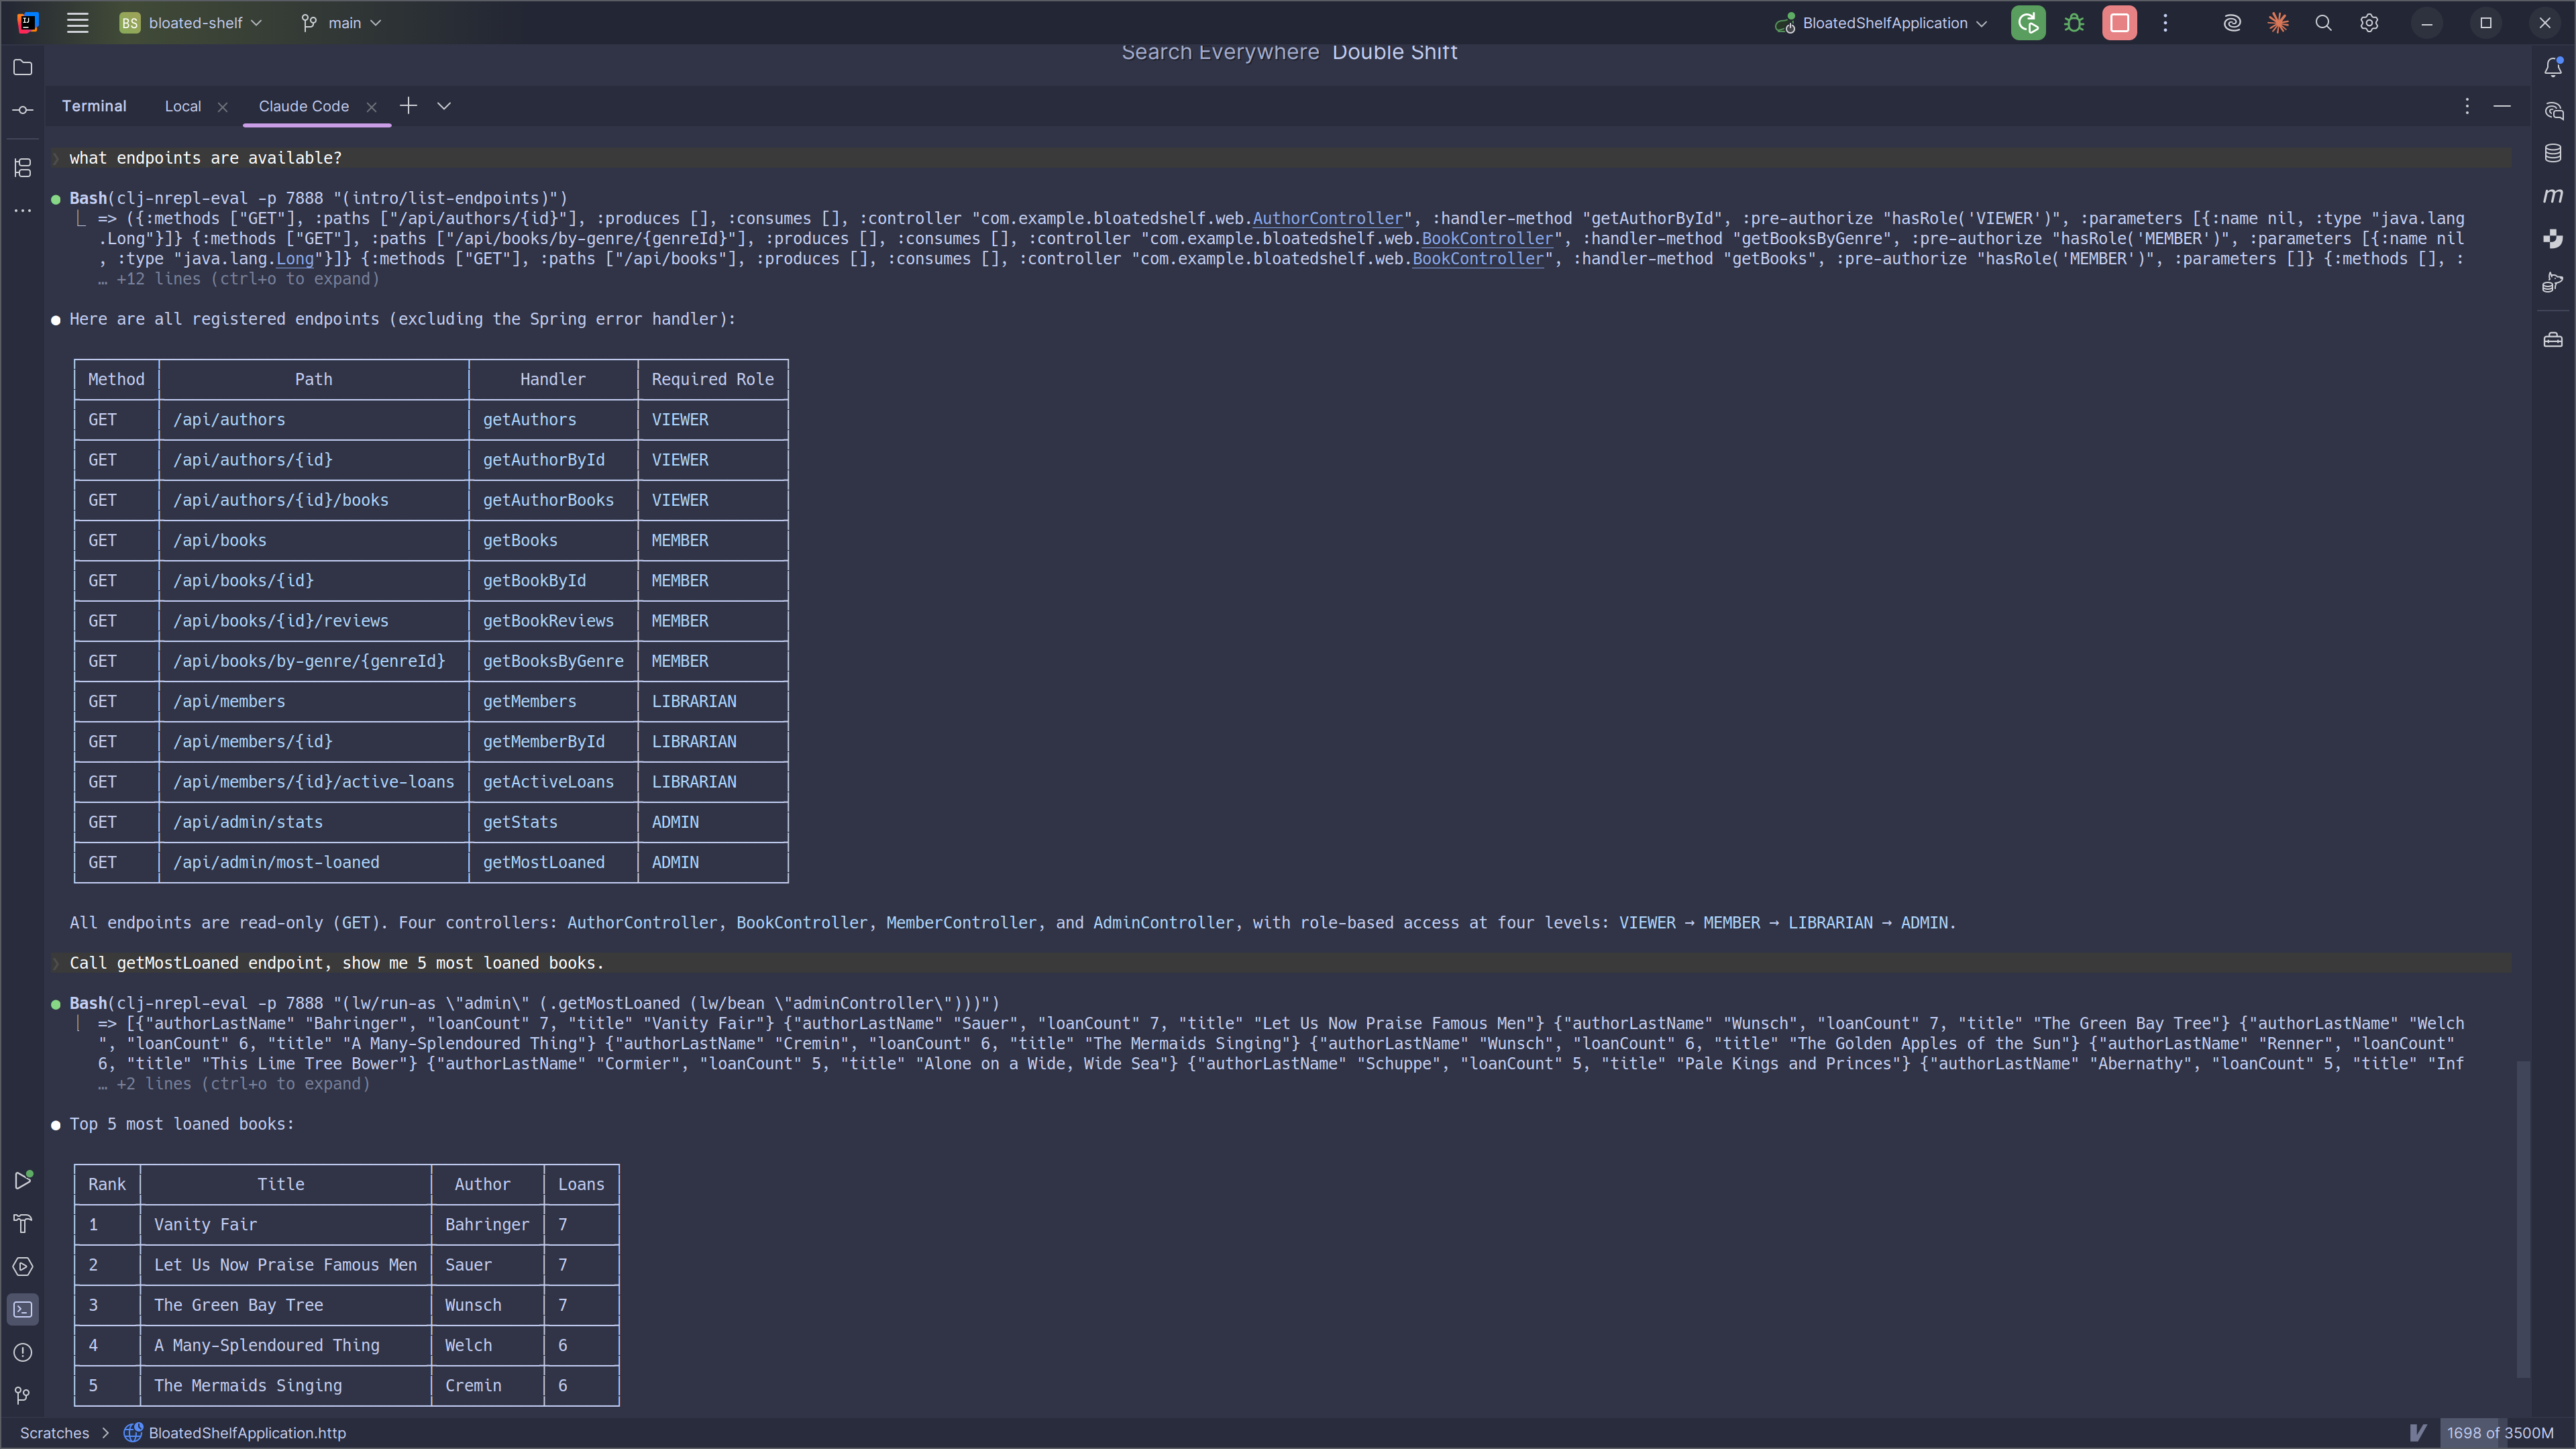The height and width of the screenshot is (1449, 2576).
Task: Open the toolbox icon on right sidebar
Action: pyautogui.click(x=2553, y=340)
